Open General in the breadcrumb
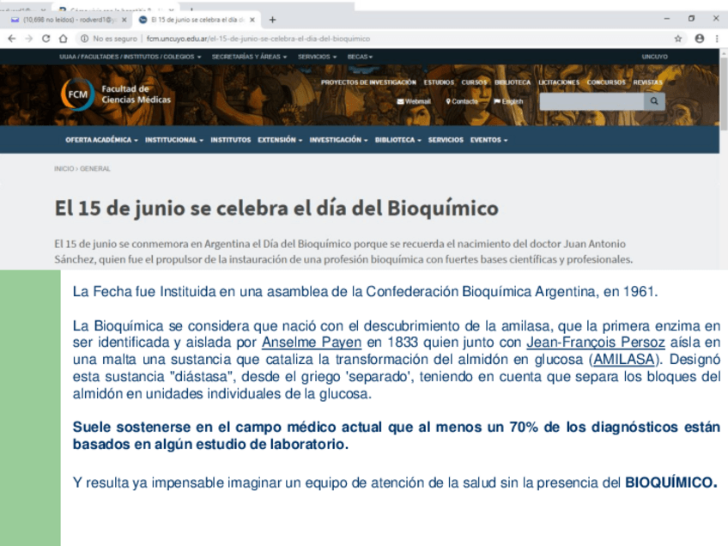This screenshot has width=728, height=546. 95,168
